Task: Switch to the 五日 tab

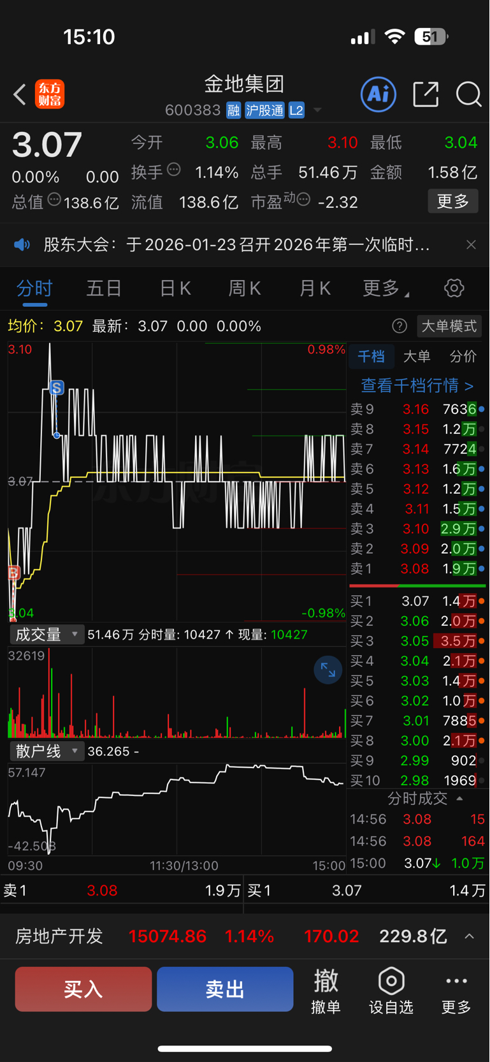Action: pyautogui.click(x=104, y=288)
